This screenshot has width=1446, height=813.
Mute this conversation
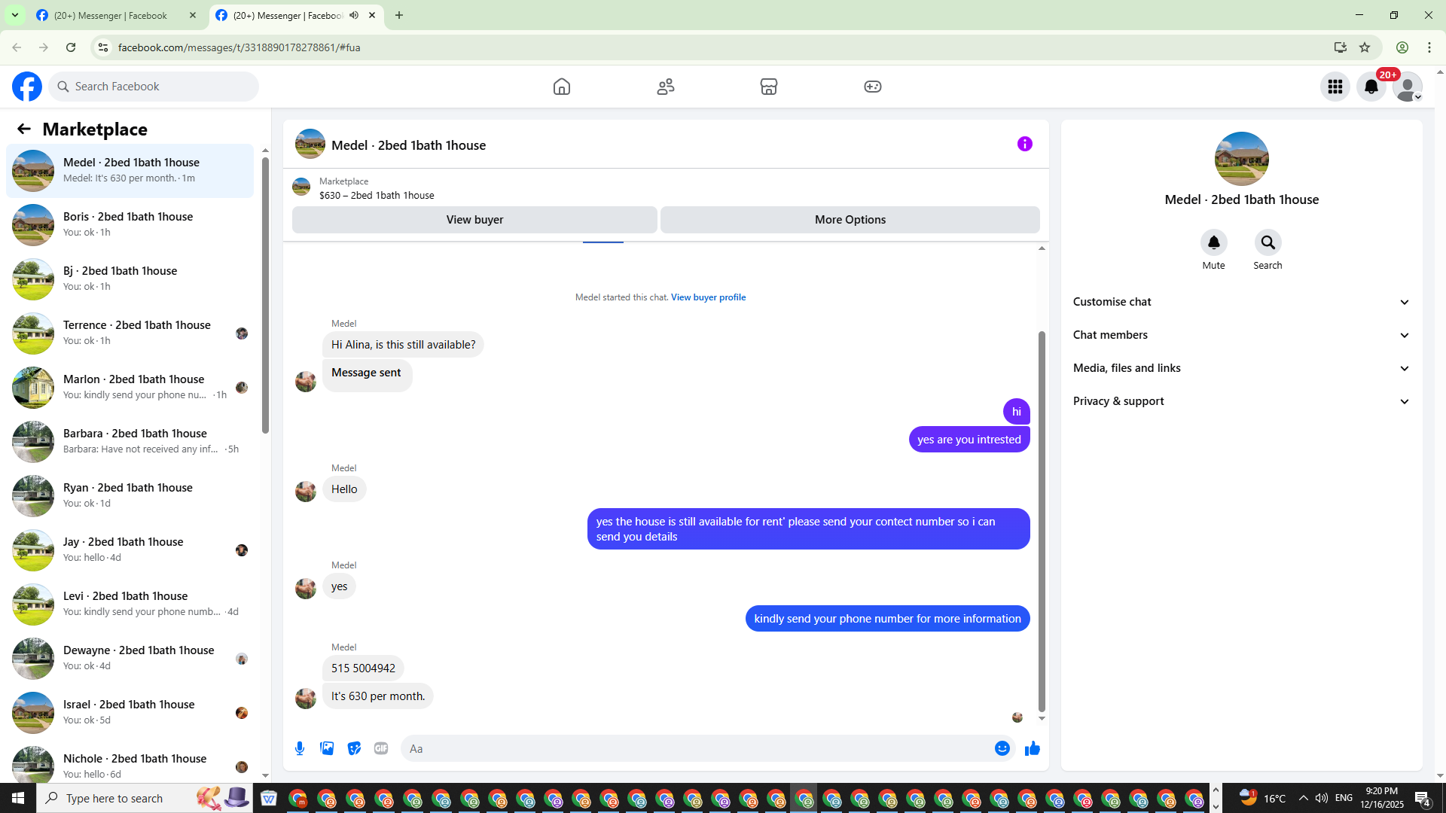click(x=1213, y=242)
